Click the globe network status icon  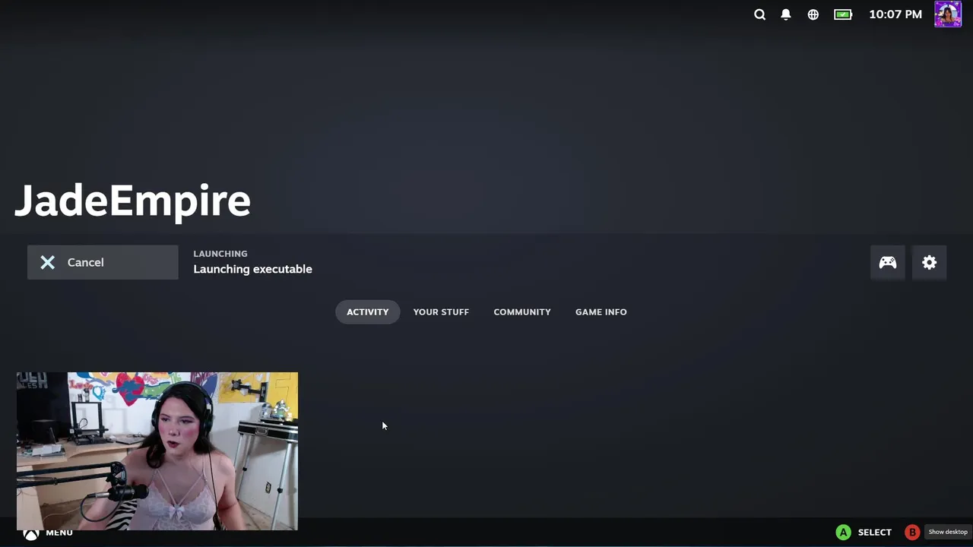813,14
